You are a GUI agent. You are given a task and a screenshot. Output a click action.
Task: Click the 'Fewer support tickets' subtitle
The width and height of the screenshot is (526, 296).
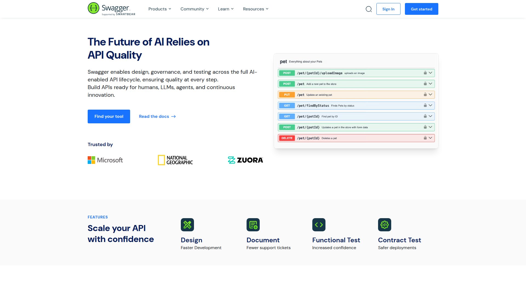pos(268,248)
